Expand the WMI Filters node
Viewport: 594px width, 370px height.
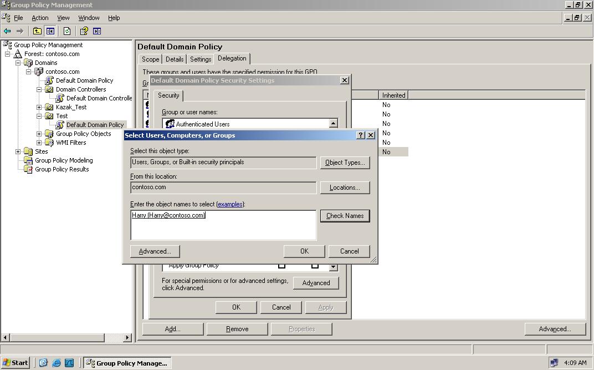39,143
